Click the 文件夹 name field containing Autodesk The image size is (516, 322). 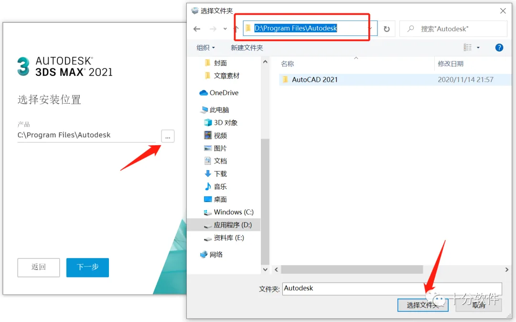tap(392, 289)
